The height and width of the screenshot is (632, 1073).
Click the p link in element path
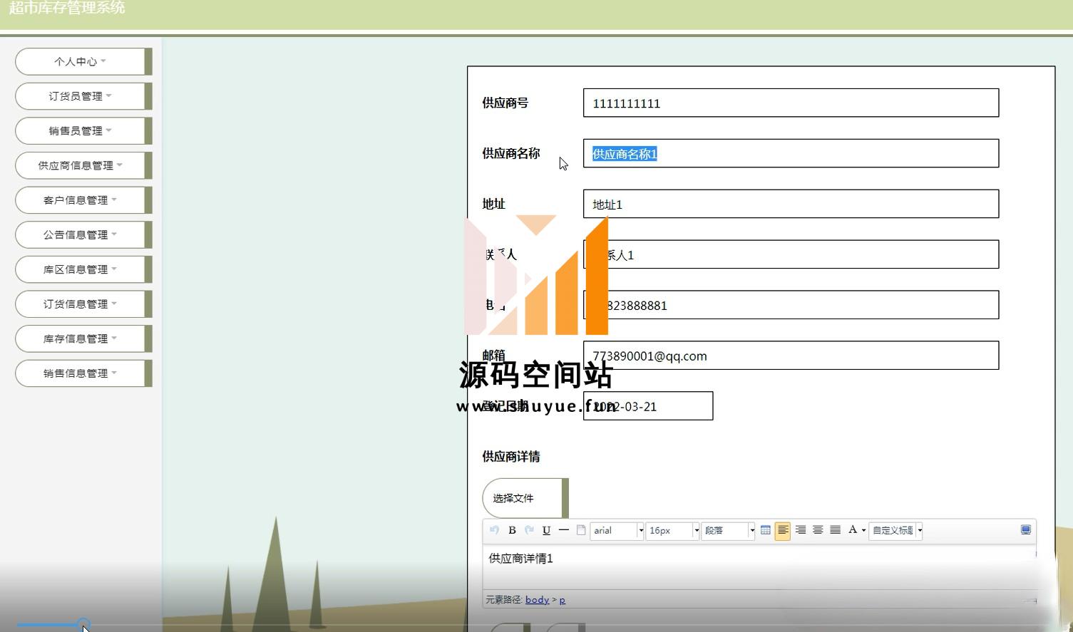coord(562,600)
